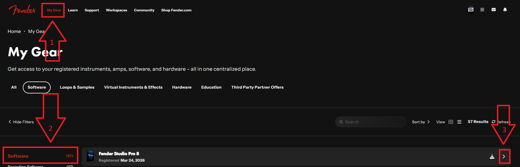This screenshot has height=167, width=520.
Task: Go to Home breadcrumb link
Action: [x=14, y=32]
